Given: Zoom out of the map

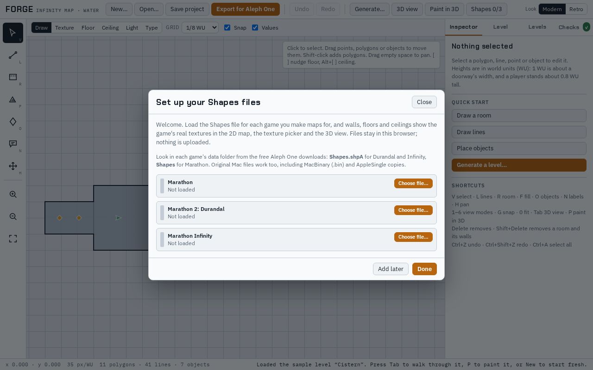Looking at the screenshot, I should pyautogui.click(x=13, y=217).
